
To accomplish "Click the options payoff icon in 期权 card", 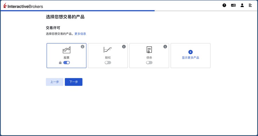I will click(x=108, y=50).
